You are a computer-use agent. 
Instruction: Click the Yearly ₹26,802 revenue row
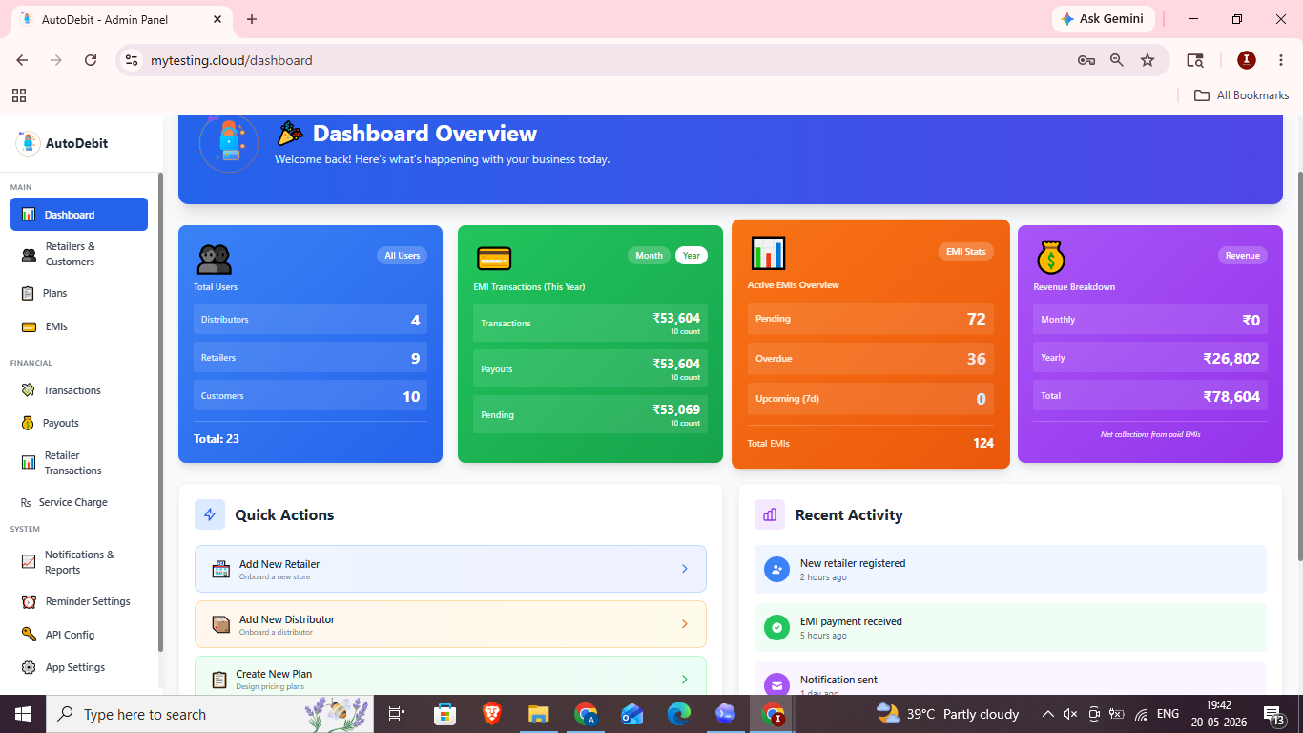coord(1150,358)
